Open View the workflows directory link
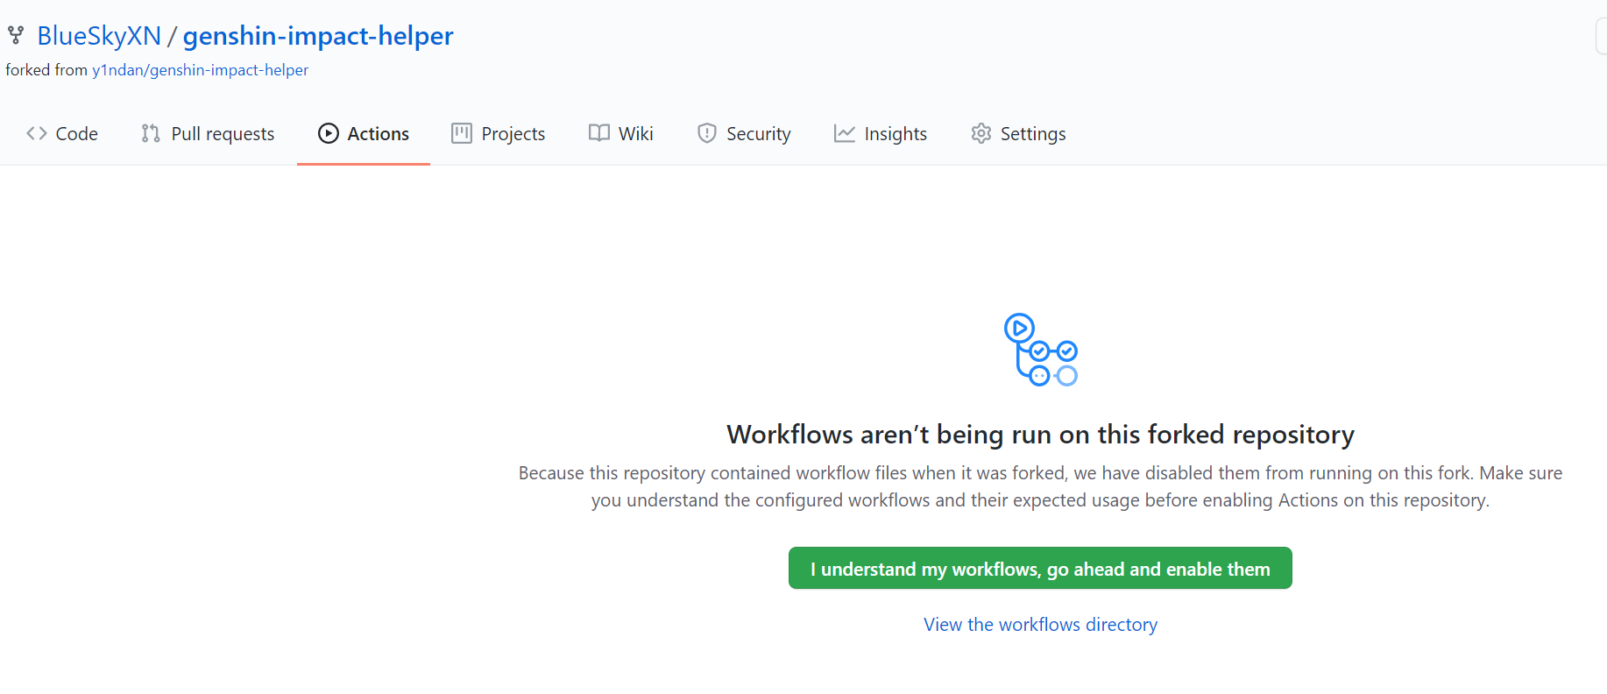1607x694 pixels. click(x=1040, y=625)
